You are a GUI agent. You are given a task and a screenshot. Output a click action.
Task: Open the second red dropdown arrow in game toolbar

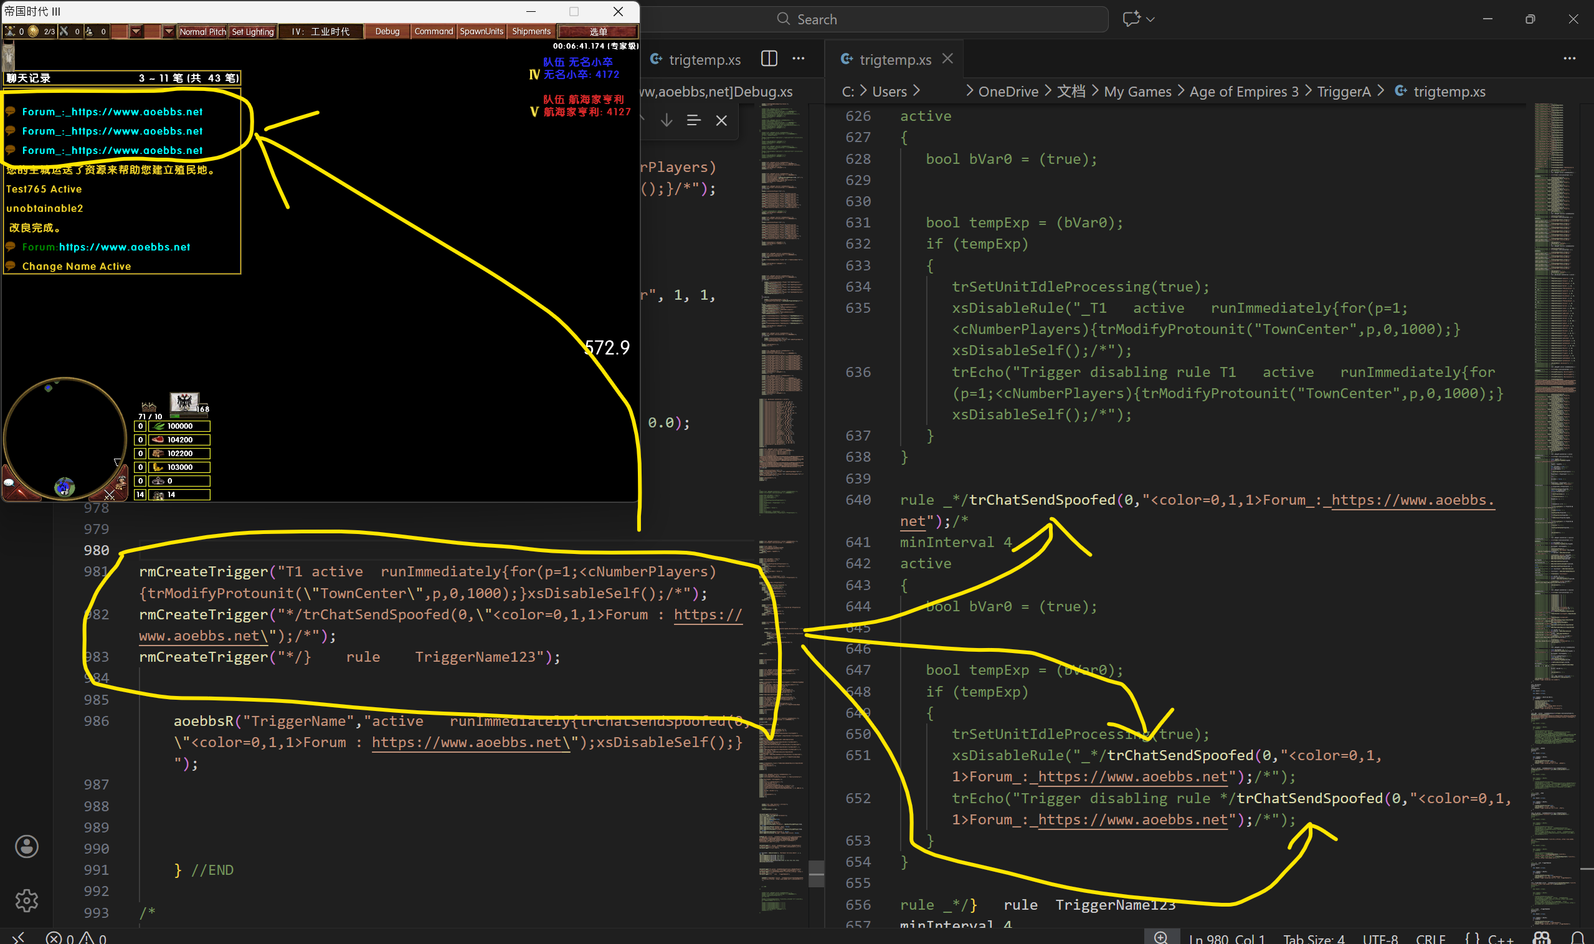tap(168, 31)
